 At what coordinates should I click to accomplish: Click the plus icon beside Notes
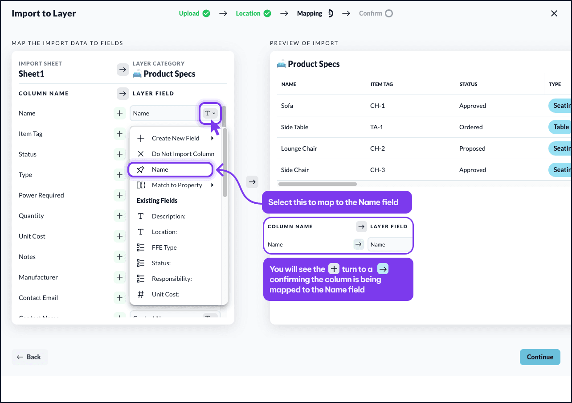click(x=119, y=257)
